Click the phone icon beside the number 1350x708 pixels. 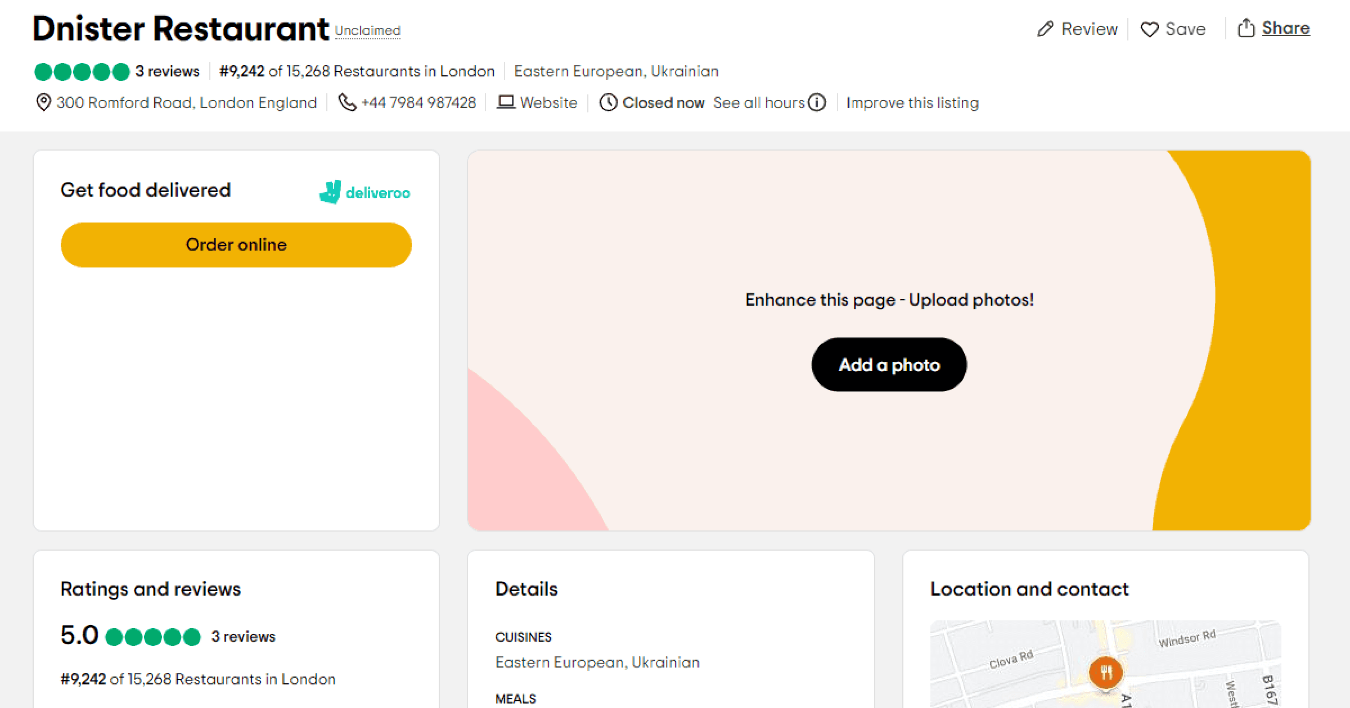click(347, 102)
